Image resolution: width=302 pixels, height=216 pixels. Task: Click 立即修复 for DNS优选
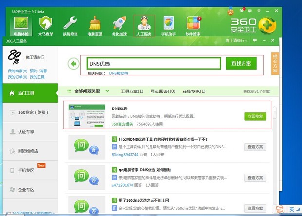coord(255,116)
